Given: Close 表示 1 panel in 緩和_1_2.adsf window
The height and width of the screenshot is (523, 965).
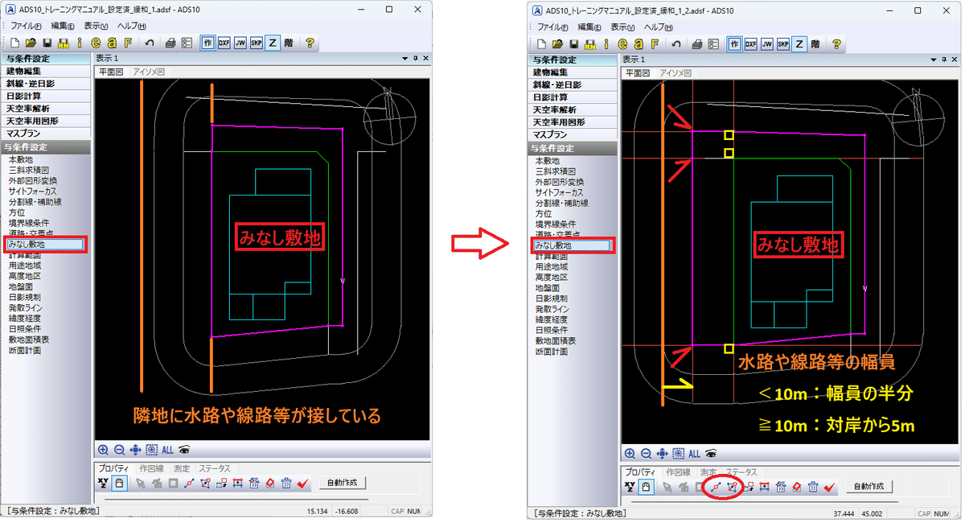Looking at the screenshot, I should (953, 59).
